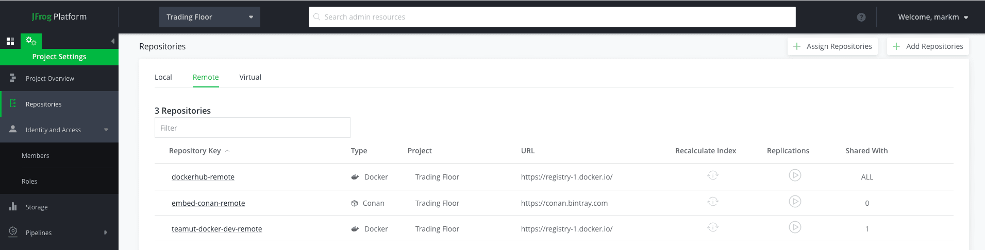Select the administration gears icon
This screenshot has width=985, height=250.
pyautogui.click(x=31, y=41)
